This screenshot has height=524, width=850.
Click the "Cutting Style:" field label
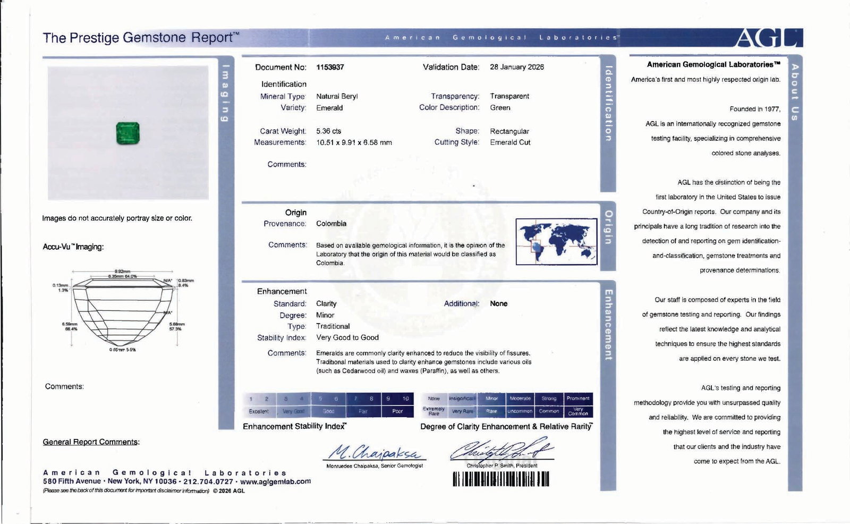click(x=457, y=142)
